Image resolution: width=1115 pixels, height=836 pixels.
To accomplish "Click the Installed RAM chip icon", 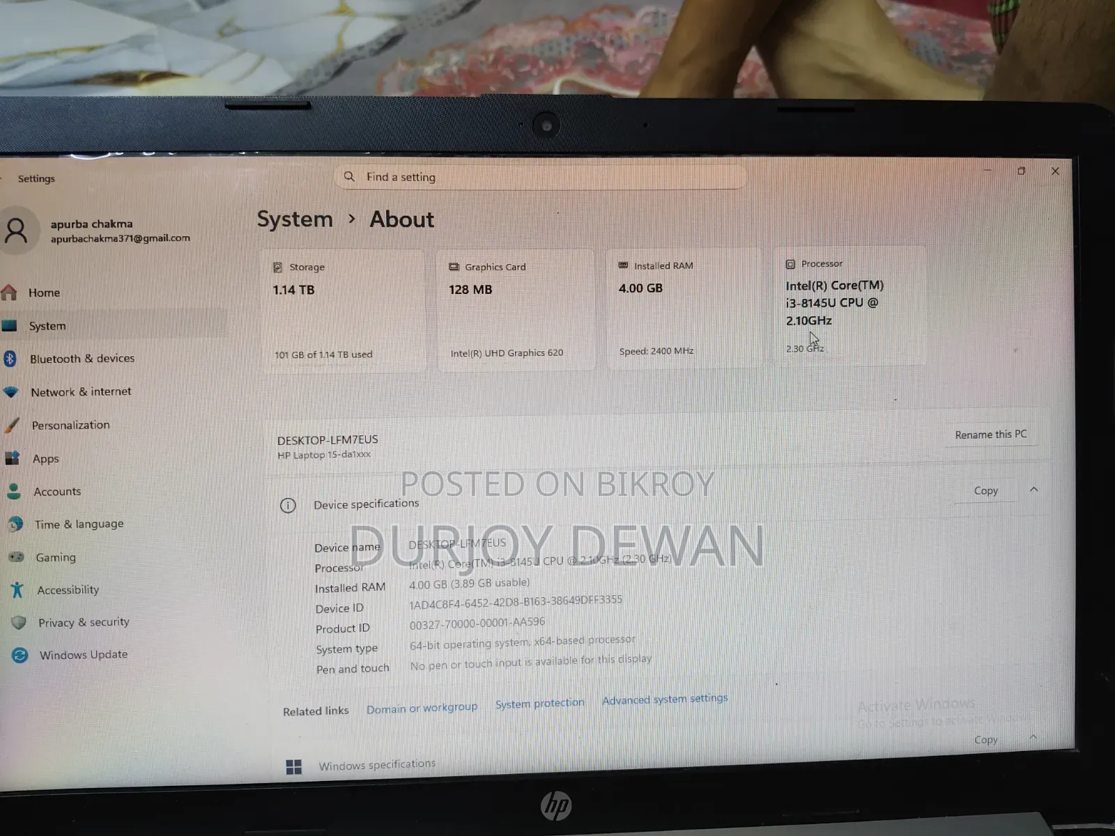I will (x=624, y=265).
